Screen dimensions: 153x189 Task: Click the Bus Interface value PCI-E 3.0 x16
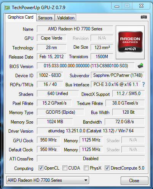pyautogui.click(x=116, y=84)
